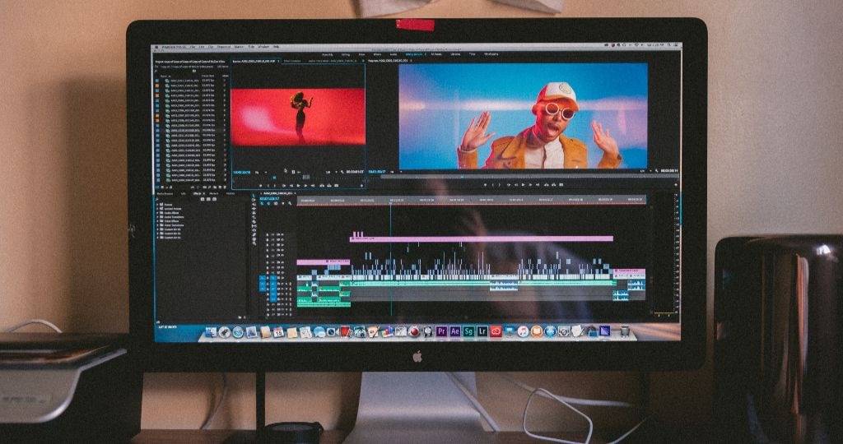
Task: Click the red silhouette video in Source Monitor
Action: coord(298,117)
